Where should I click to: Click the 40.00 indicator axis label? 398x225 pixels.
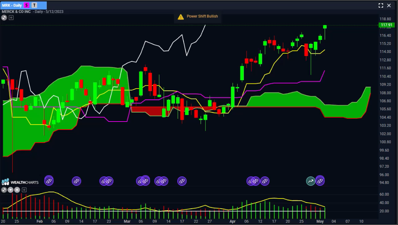384,202
